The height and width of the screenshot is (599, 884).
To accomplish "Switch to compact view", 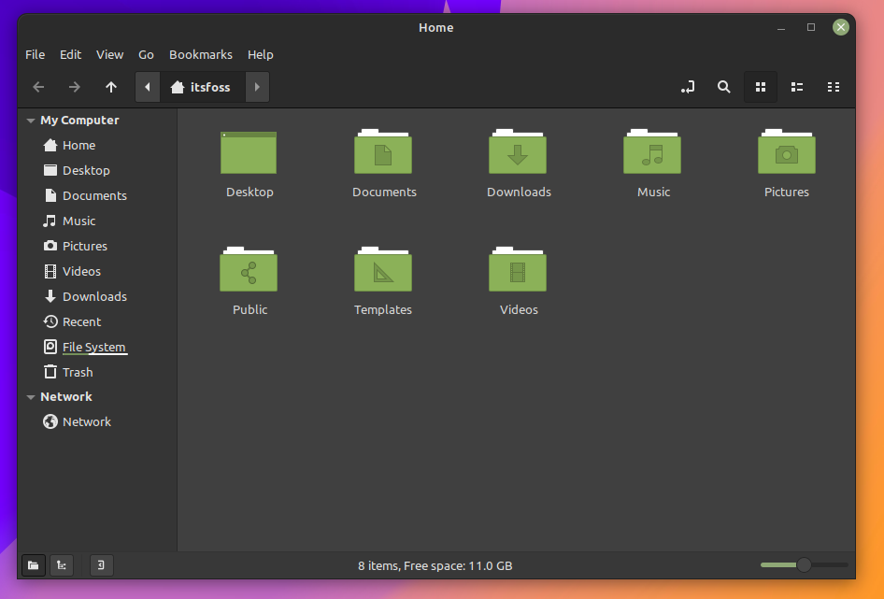I will [834, 87].
